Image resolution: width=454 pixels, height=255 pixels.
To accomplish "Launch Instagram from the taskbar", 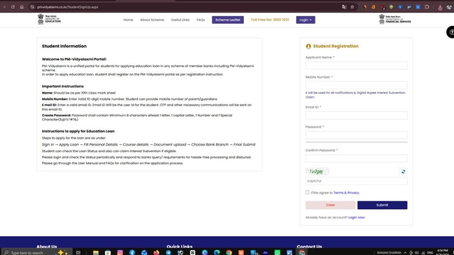I will pos(120,252).
